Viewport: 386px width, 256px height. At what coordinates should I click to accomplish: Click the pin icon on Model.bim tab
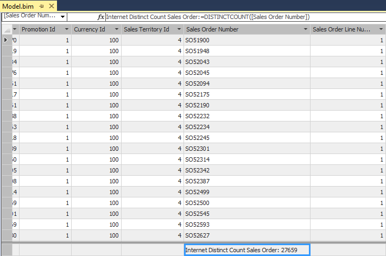click(41, 6)
